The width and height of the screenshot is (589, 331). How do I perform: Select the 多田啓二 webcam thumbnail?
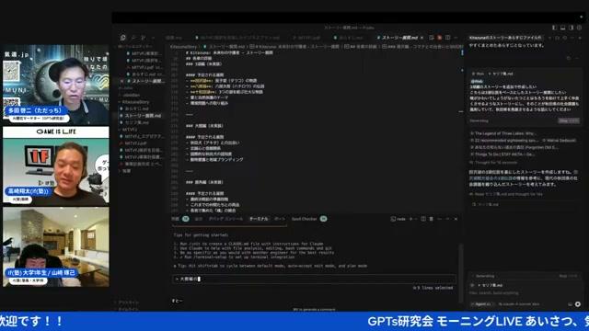pyautogui.click(x=56, y=85)
